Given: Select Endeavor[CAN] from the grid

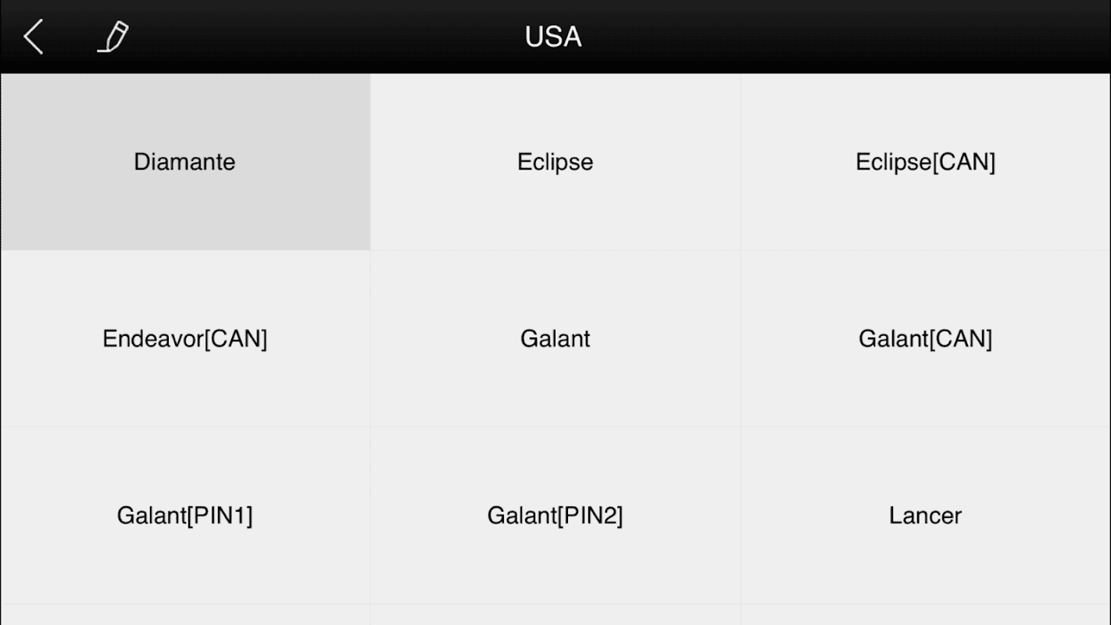Looking at the screenshot, I should click(x=185, y=338).
